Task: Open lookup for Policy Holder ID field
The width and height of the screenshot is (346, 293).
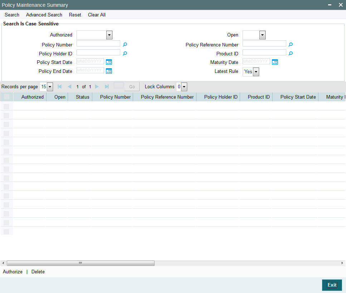Action: click(125, 53)
